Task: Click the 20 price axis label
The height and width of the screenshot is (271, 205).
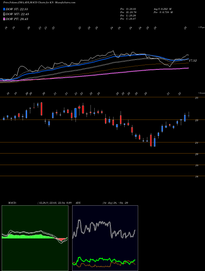Action: coord(196,154)
